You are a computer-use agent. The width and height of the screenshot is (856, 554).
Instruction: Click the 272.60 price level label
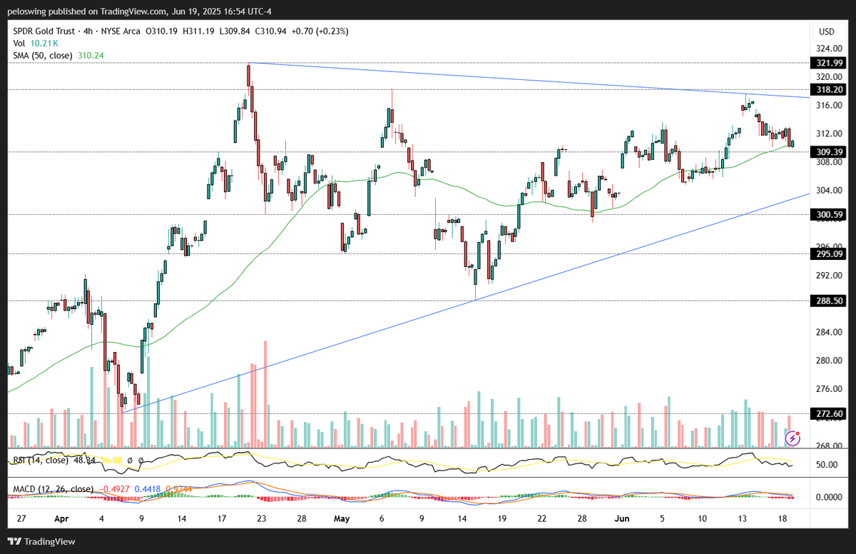tap(828, 413)
